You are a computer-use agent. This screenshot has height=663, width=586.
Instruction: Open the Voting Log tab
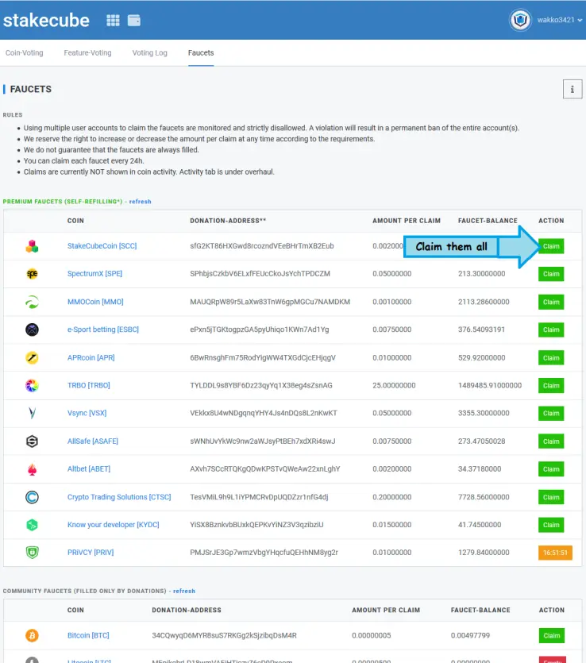[x=149, y=53]
